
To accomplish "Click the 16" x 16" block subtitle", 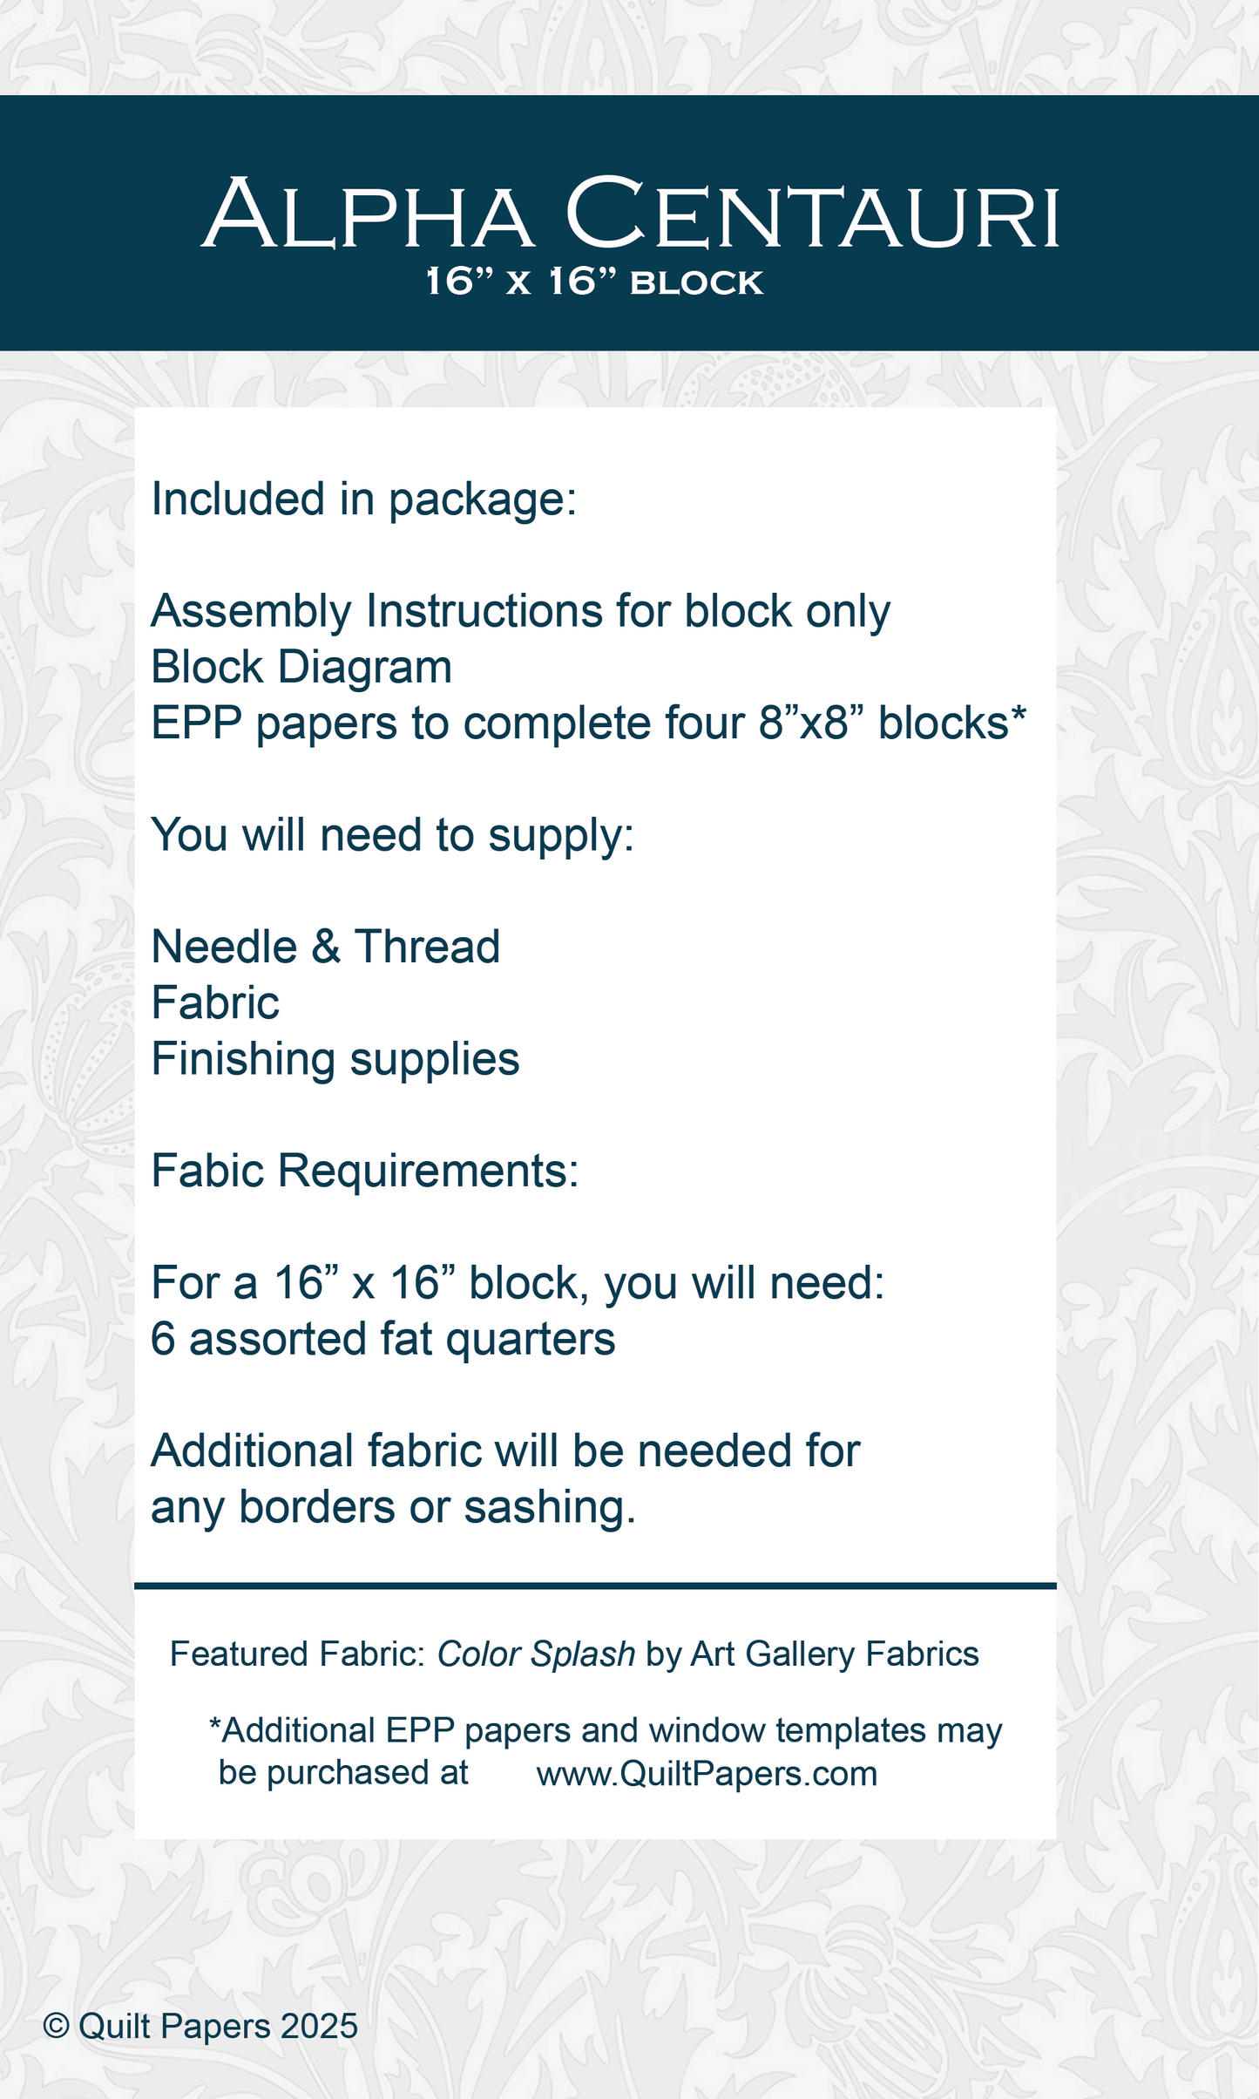I will pos(594,282).
